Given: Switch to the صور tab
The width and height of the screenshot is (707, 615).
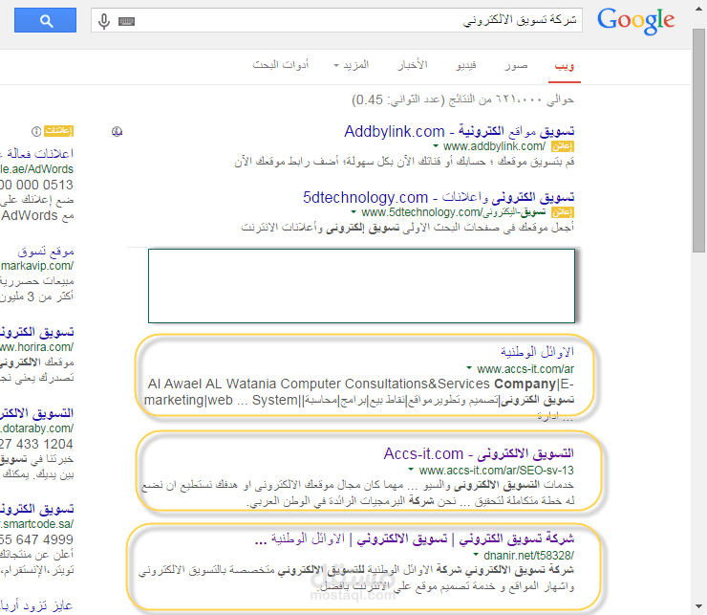Looking at the screenshot, I should click(x=516, y=66).
